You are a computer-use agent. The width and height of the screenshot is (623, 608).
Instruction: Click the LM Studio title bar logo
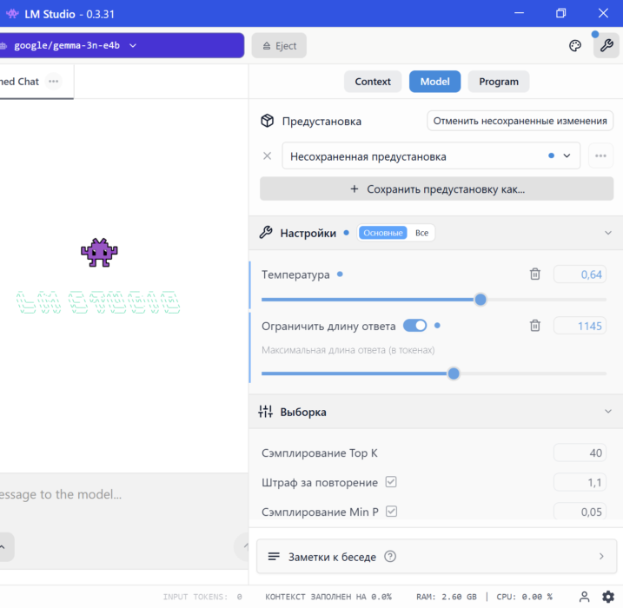(x=13, y=14)
